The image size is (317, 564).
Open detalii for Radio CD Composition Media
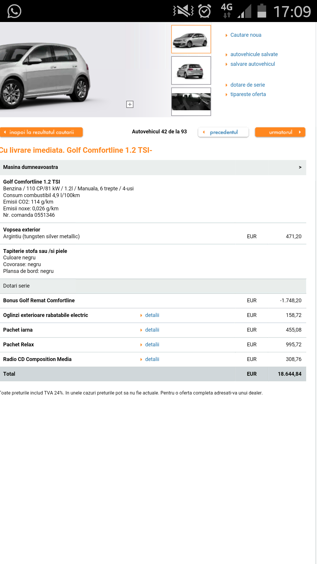click(152, 359)
